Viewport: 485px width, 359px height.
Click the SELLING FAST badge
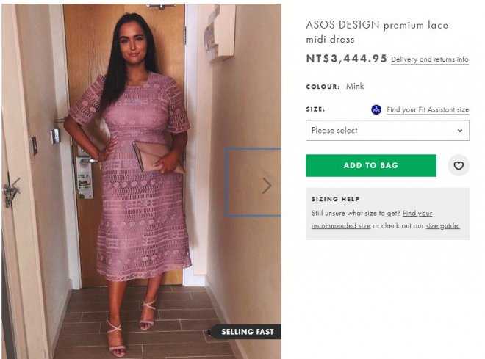point(247,332)
